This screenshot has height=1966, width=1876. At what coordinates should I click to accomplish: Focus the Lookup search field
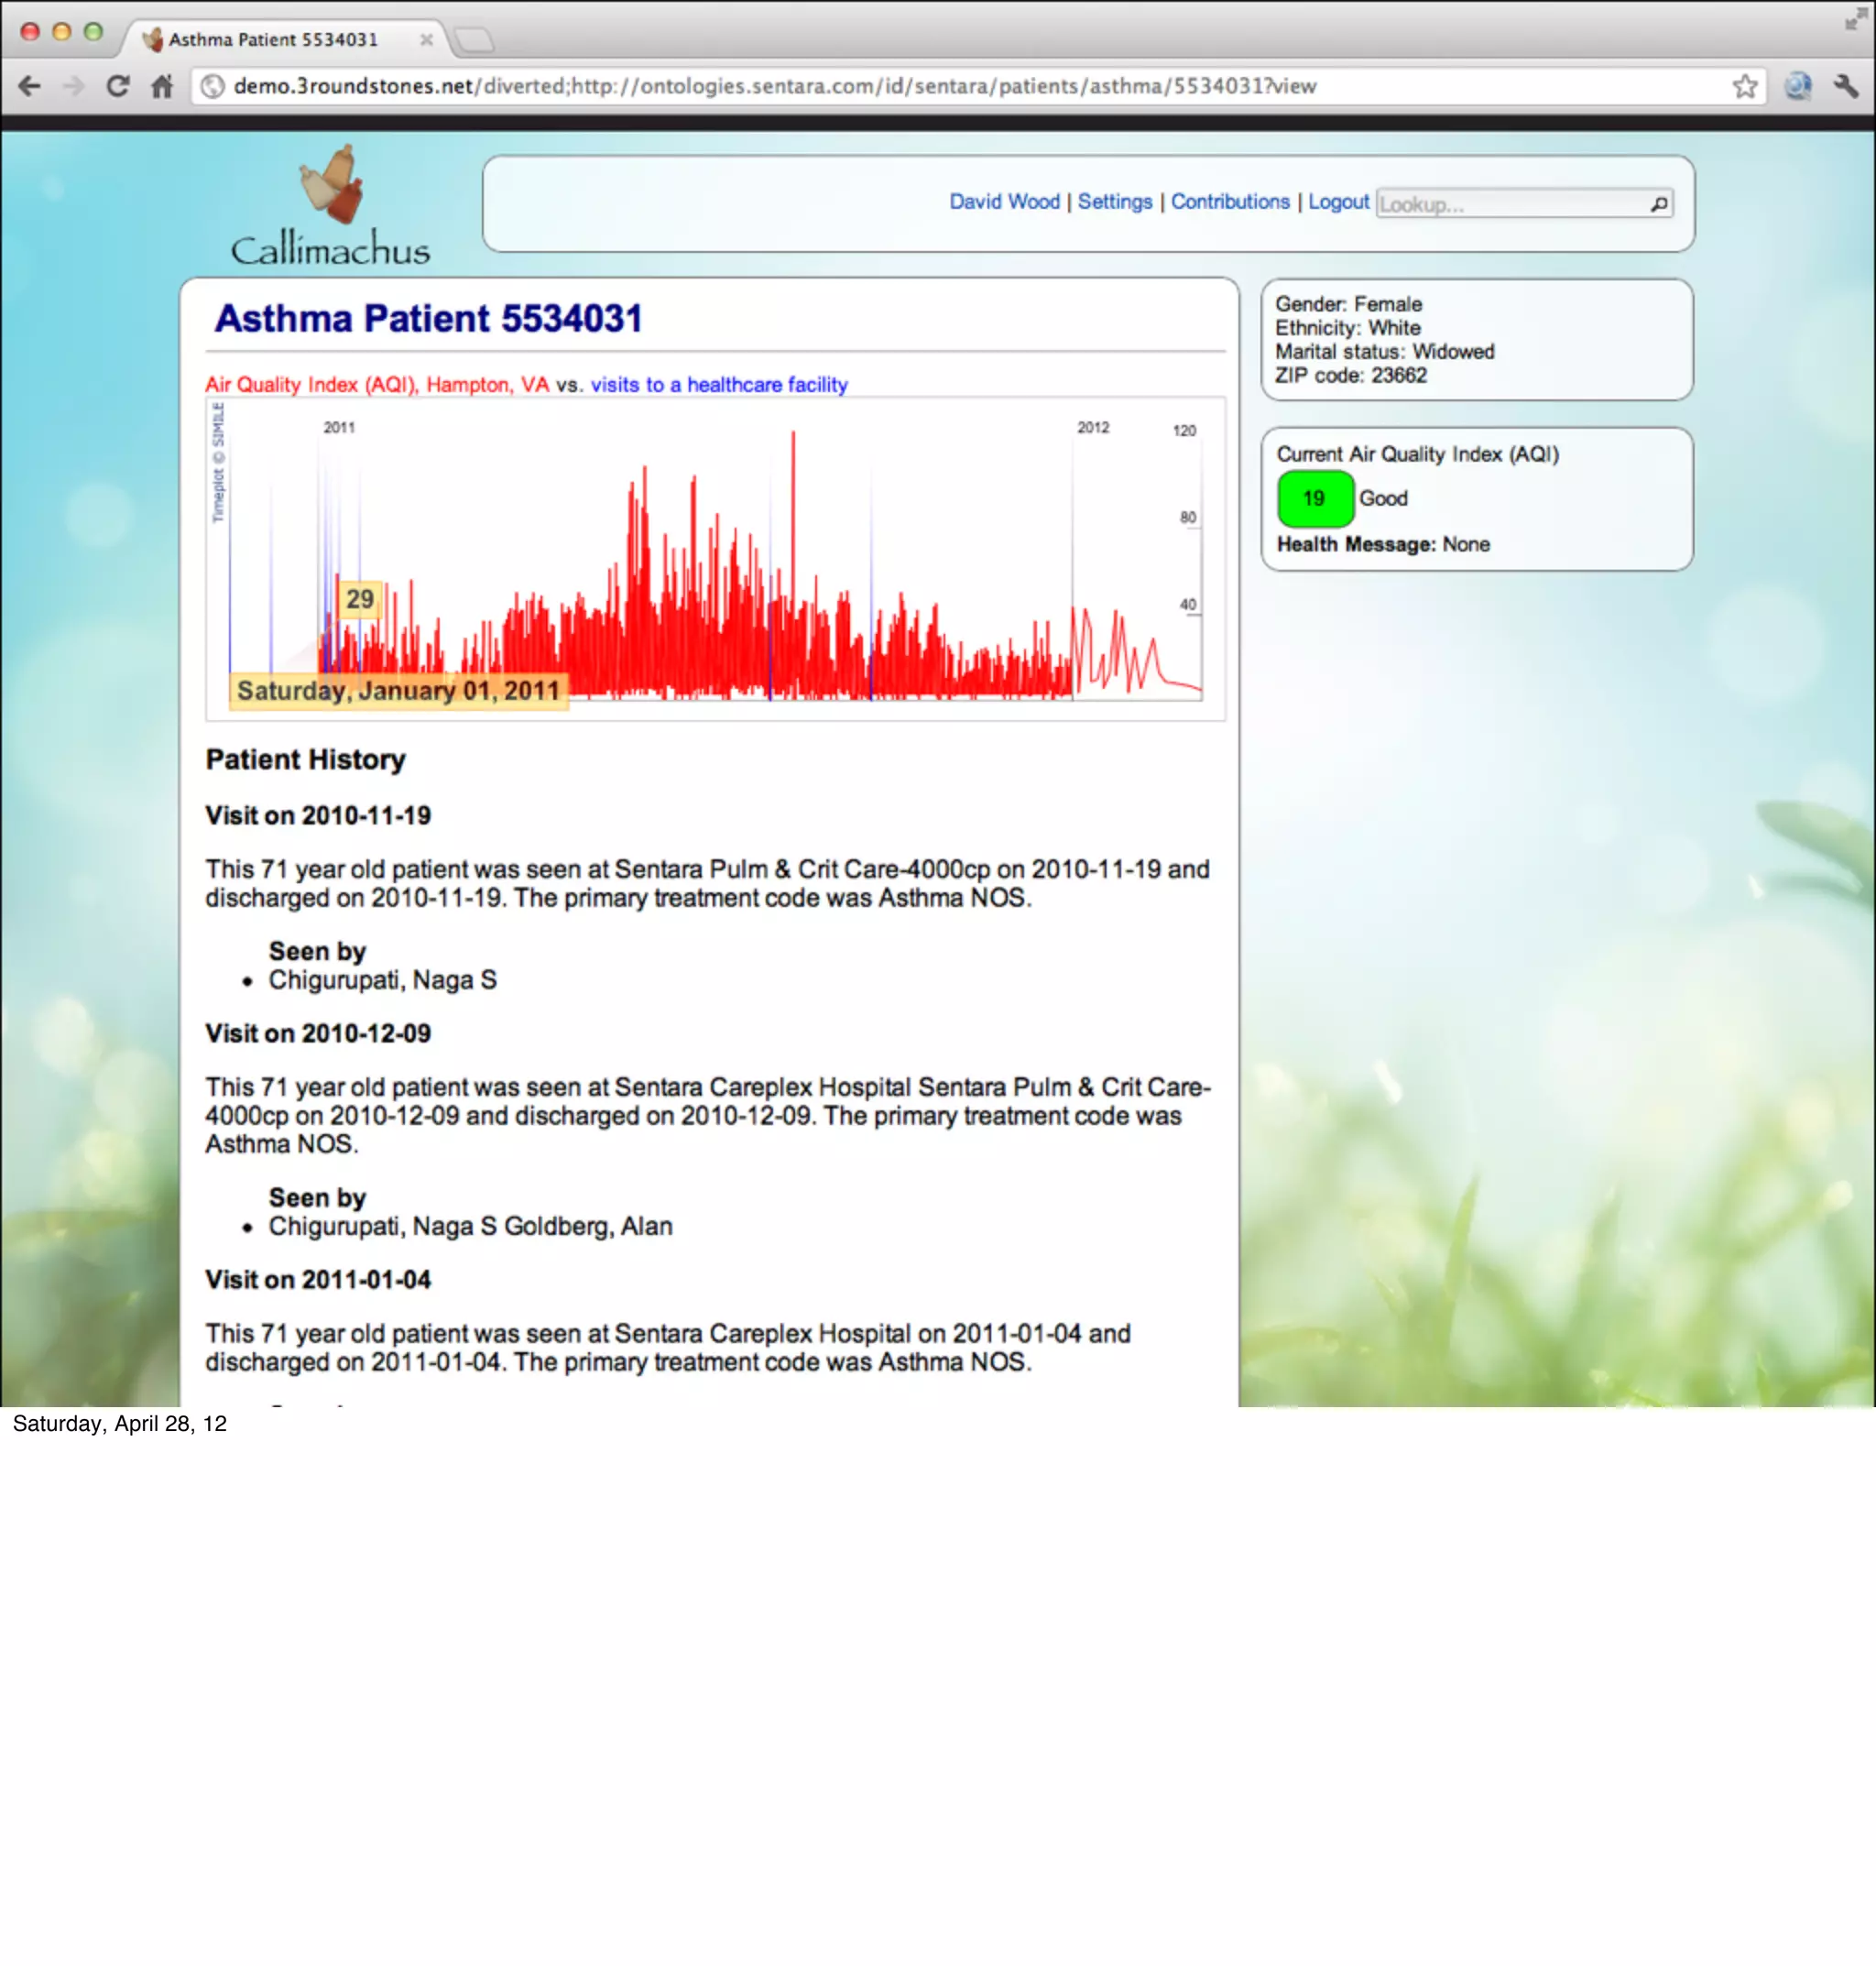point(1510,204)
